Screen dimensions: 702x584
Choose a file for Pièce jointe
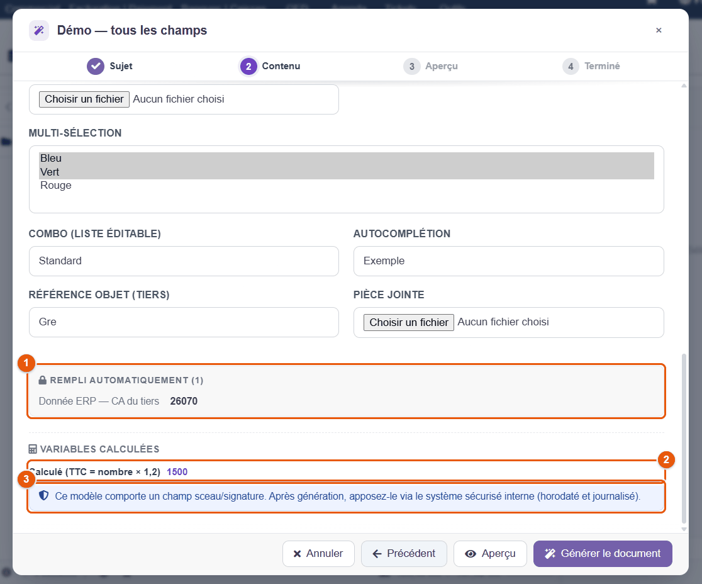pyautogui.click(x=409, y=322)
